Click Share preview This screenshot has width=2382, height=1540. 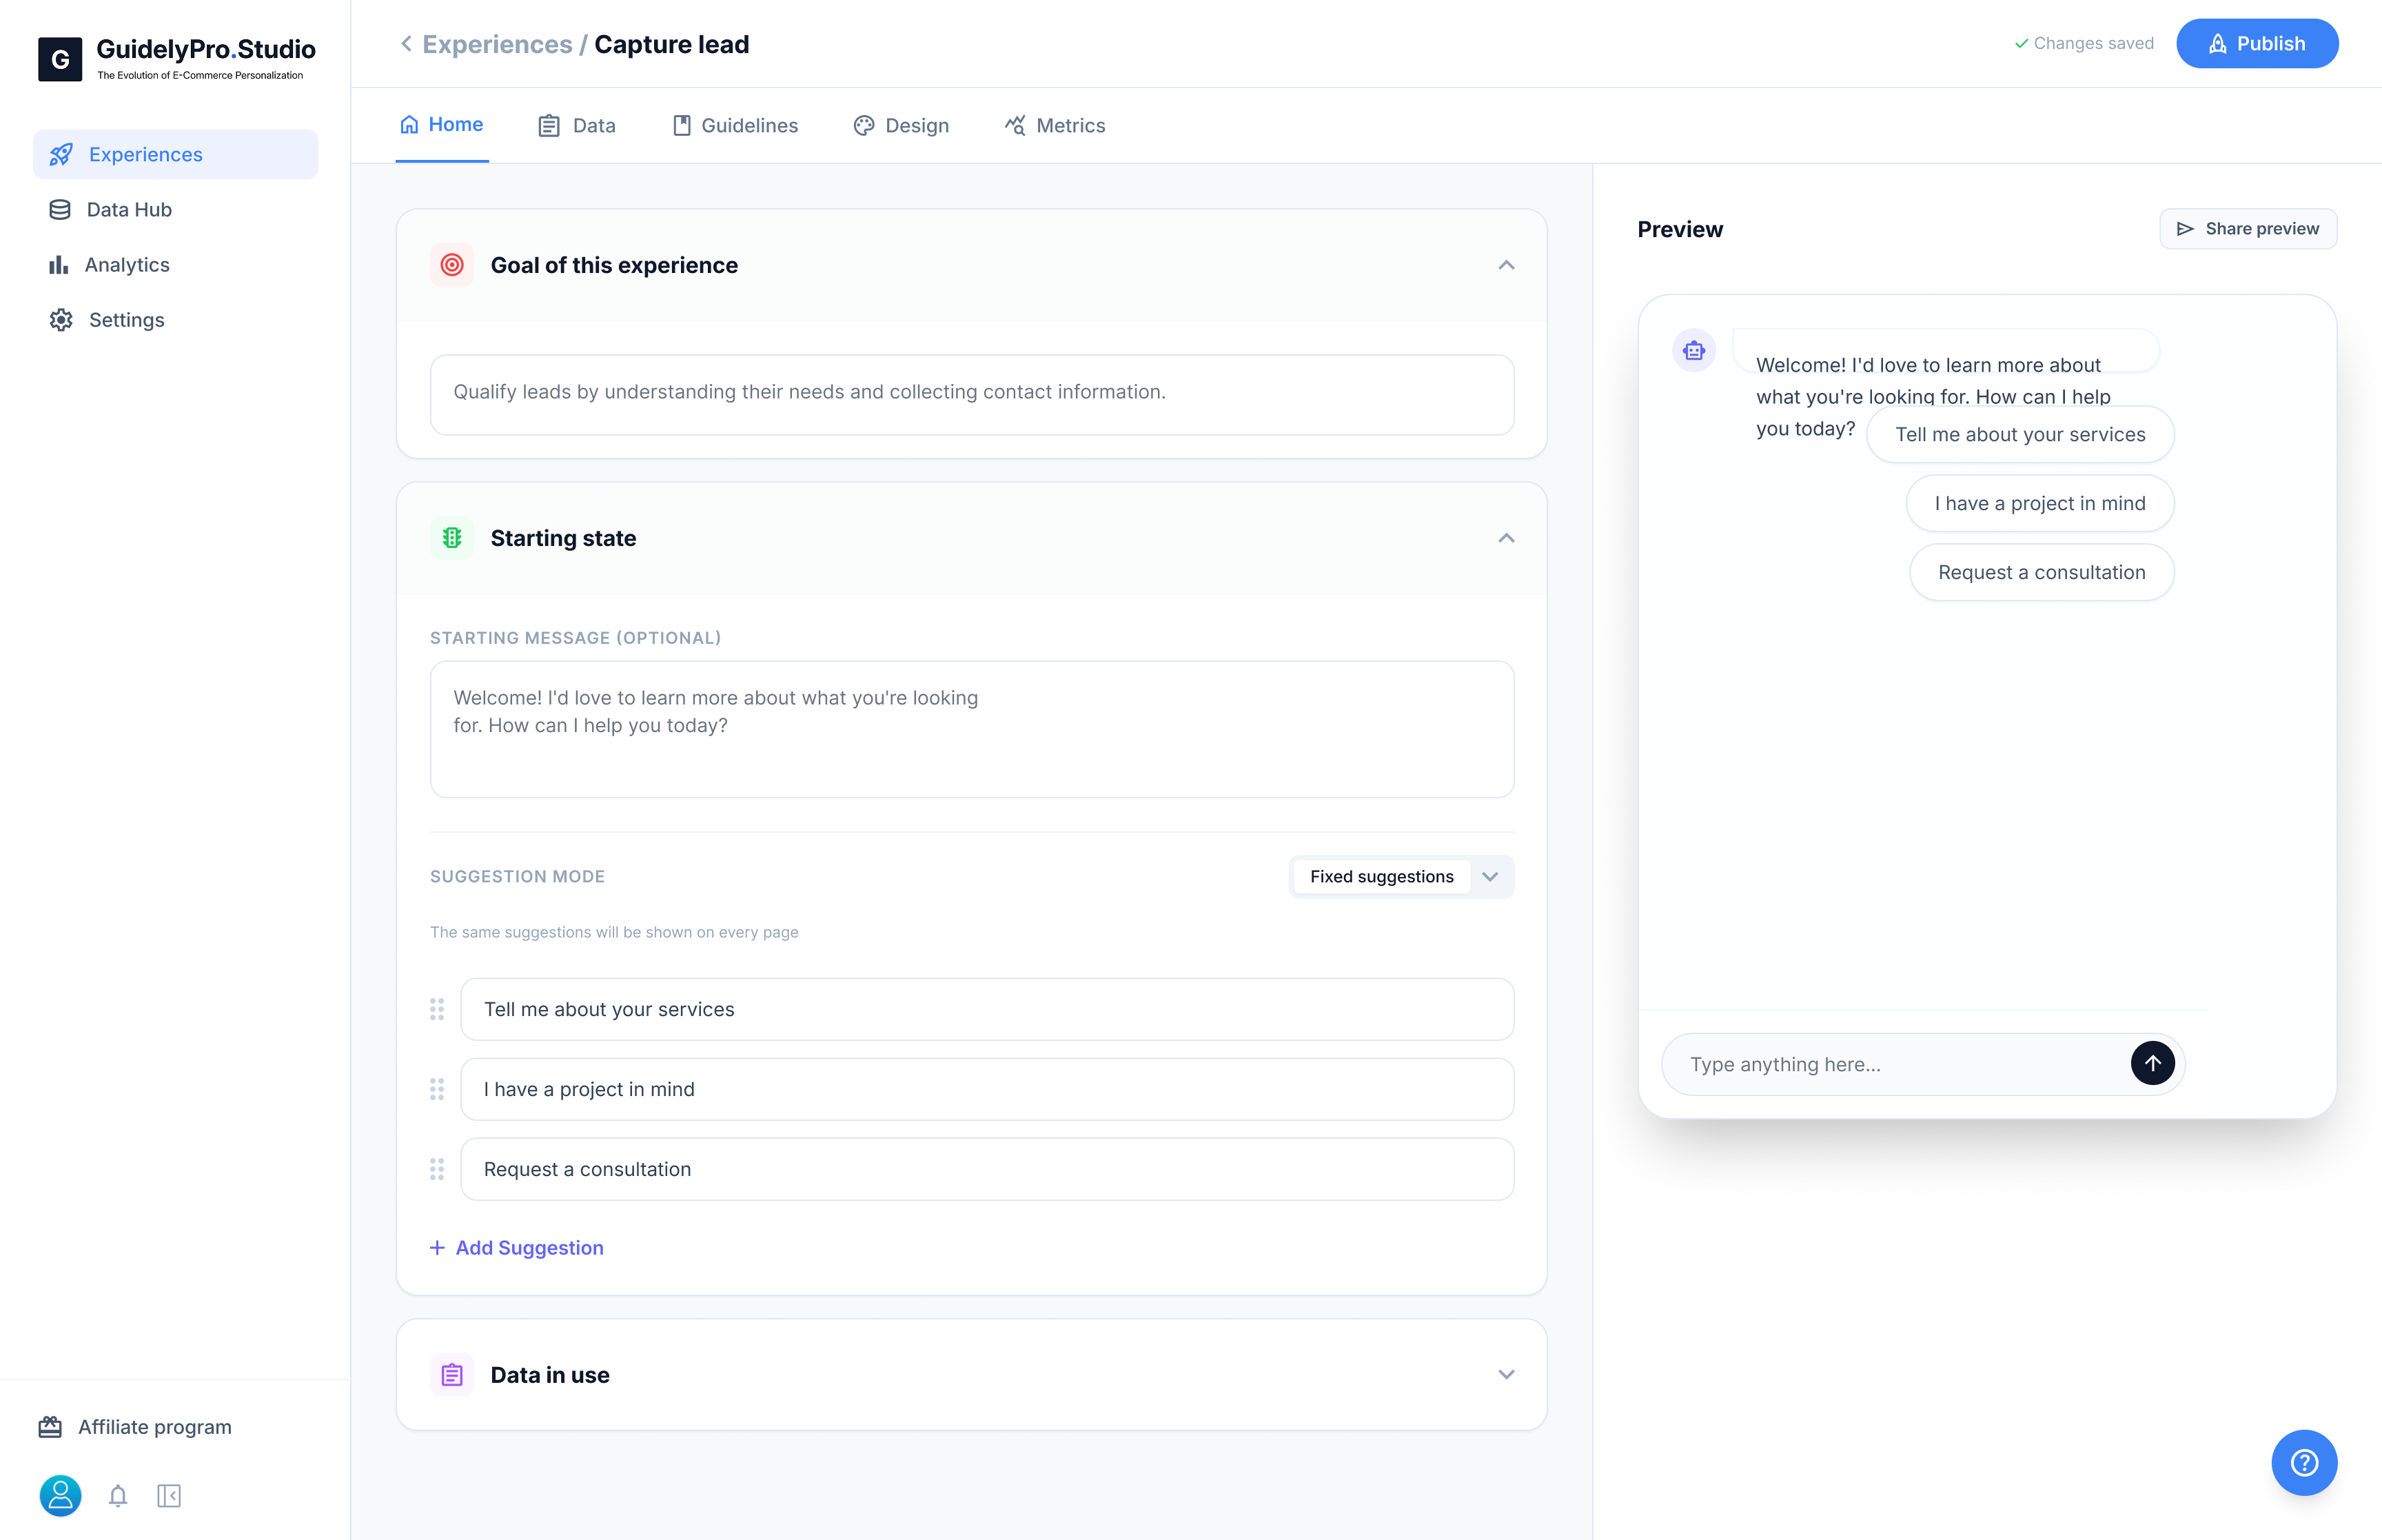click(2248, 228)
